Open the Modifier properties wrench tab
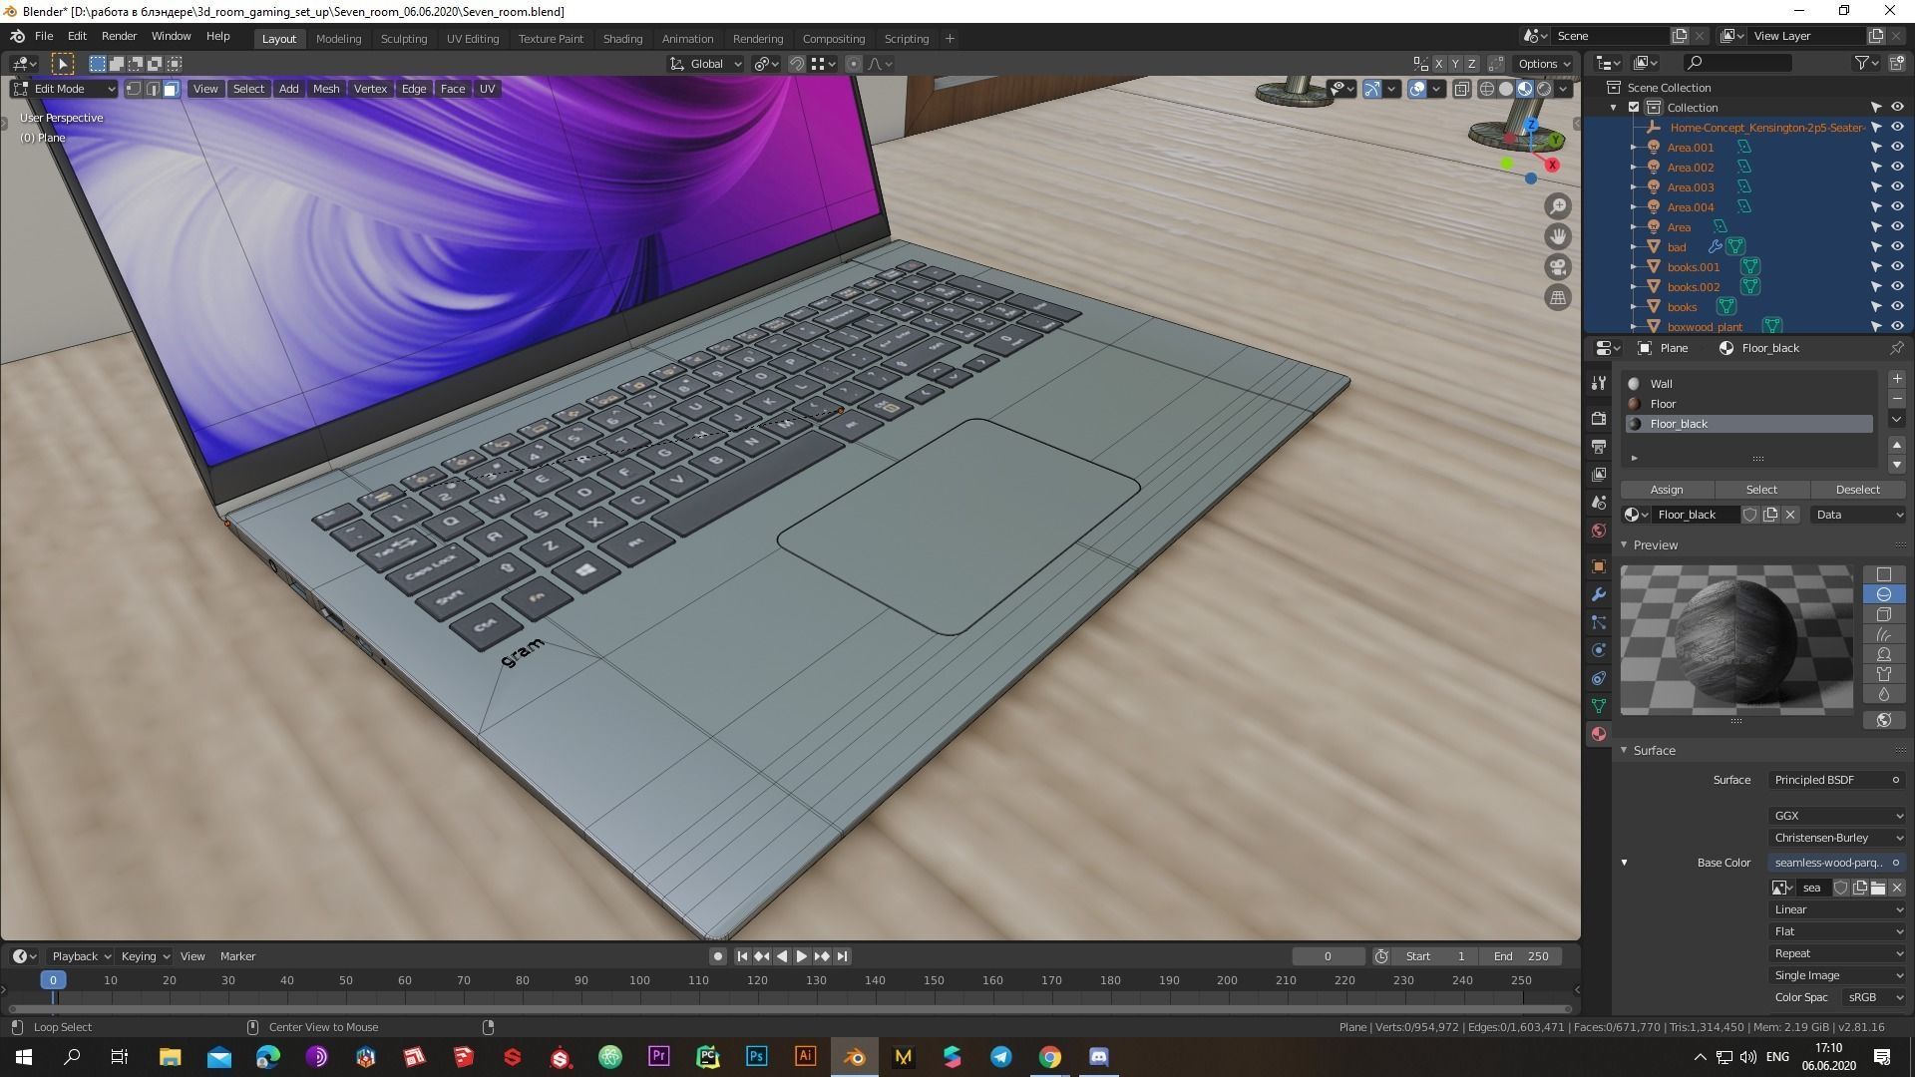Viewport: 1915px width, 1077px height. click(1599, 594)
